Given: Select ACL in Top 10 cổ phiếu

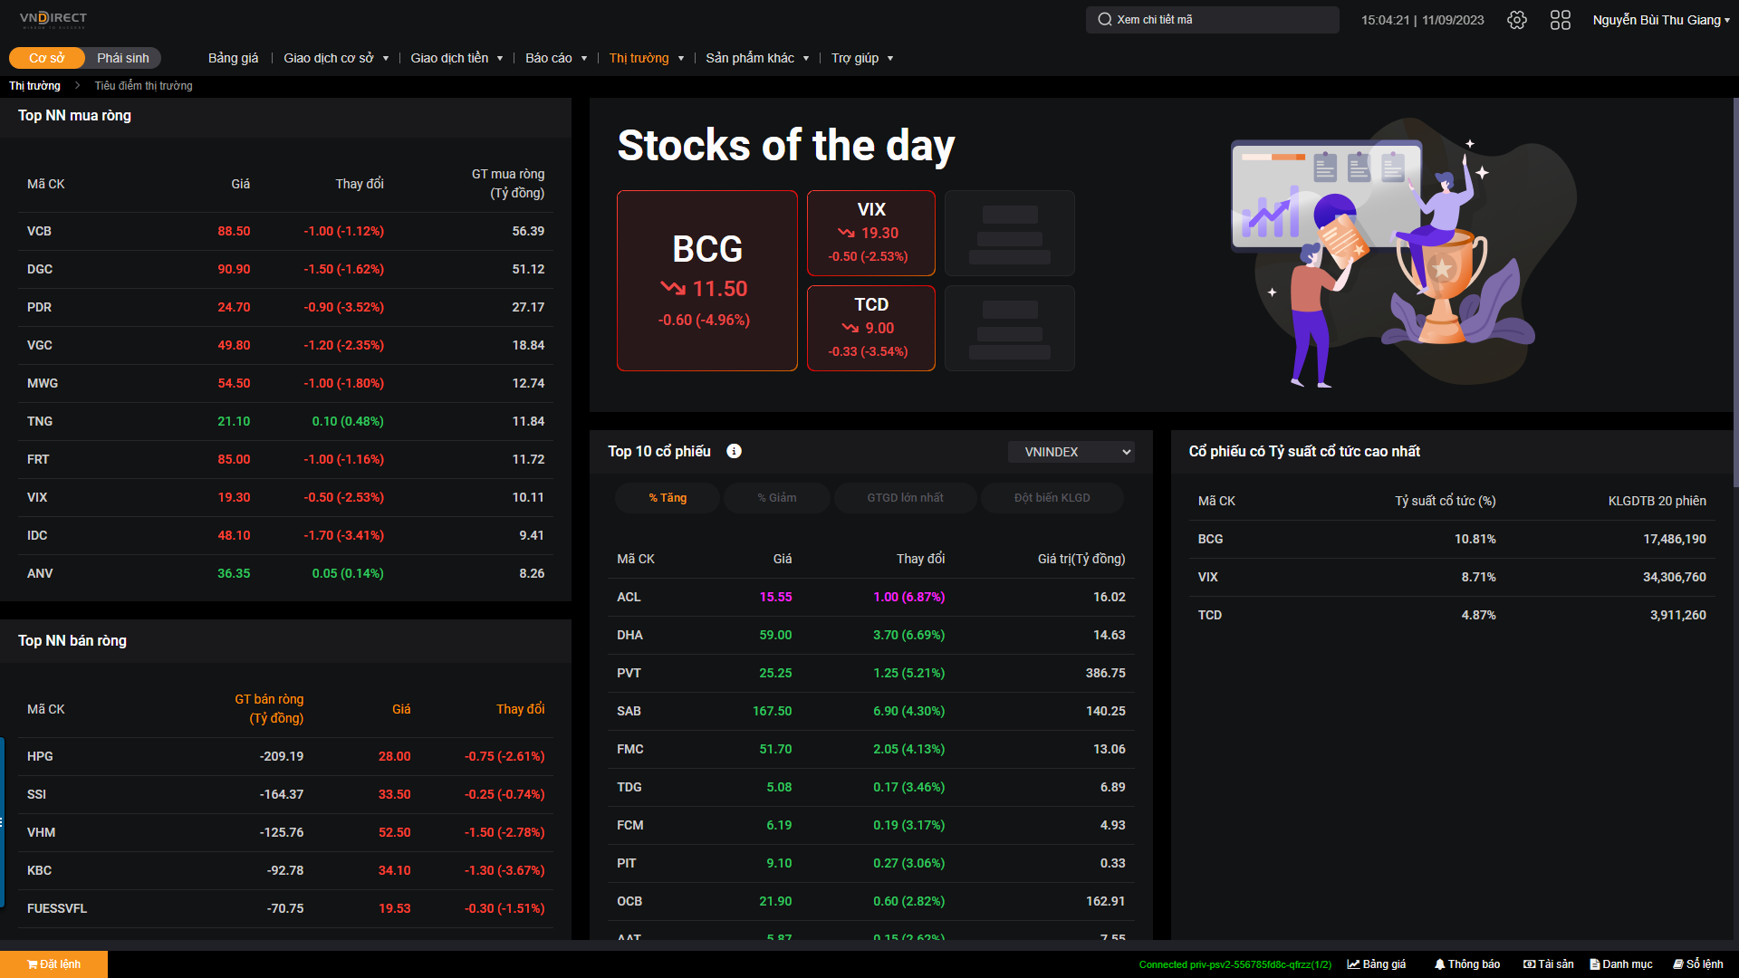Looking at the screenshot, I should [x=871, y=597].
